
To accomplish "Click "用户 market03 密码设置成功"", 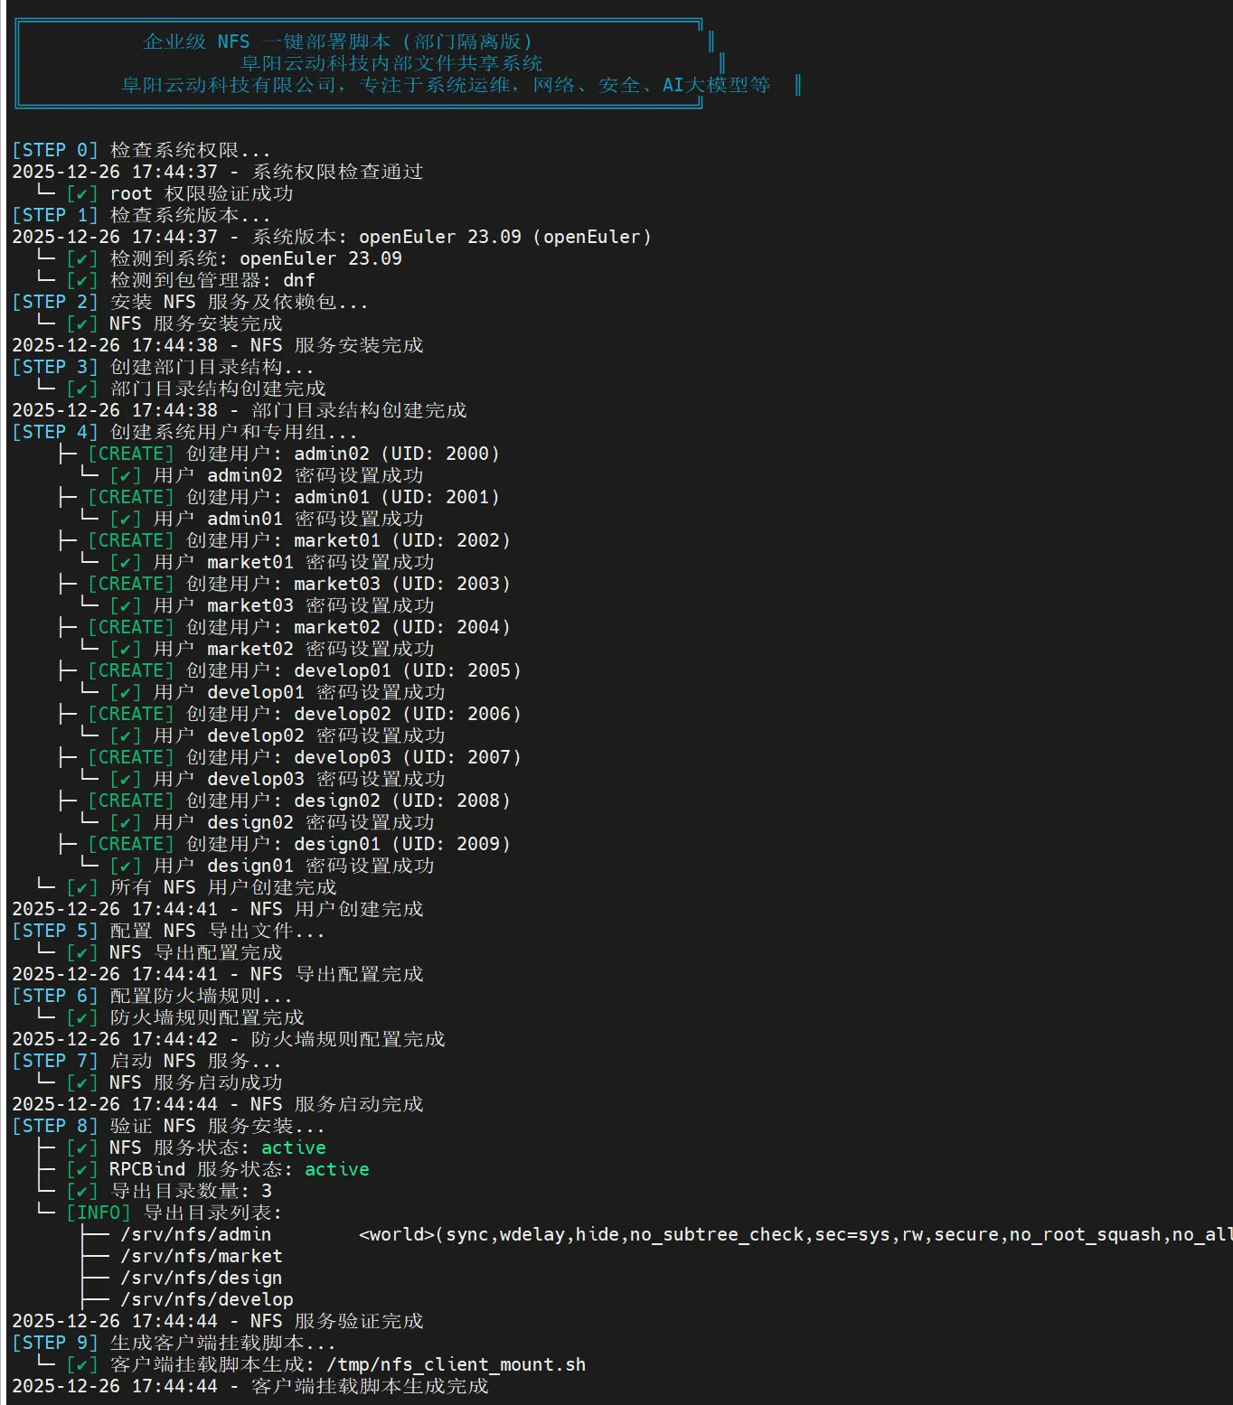I will (294, 605).
